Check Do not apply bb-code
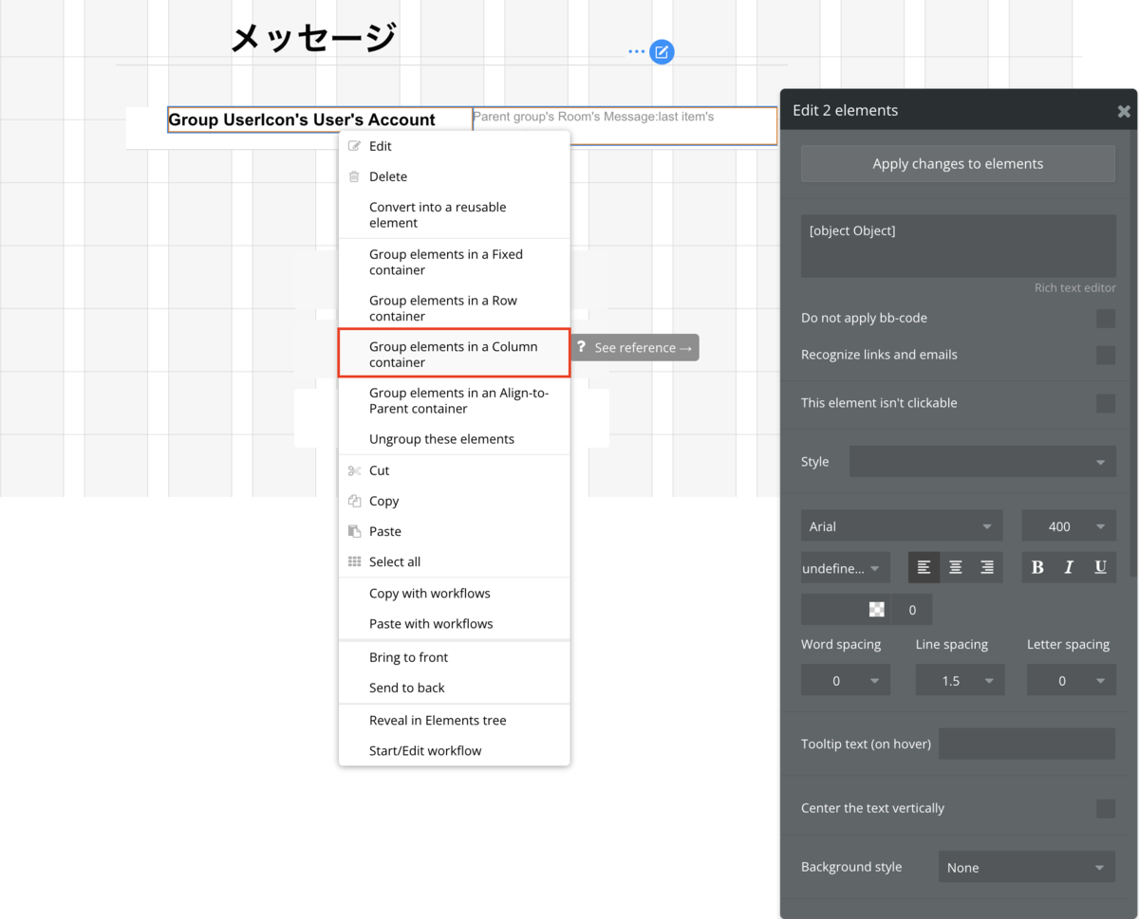 tap(1106, 319)
